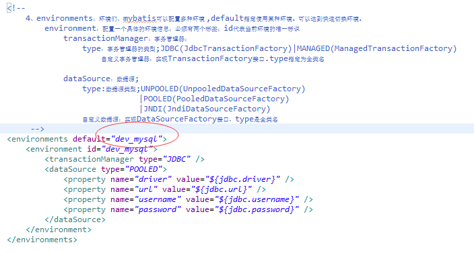This screenshot has width=474, height=253.
Task: Click "4、environments" at the comment's start
Action: pos(59,18)
